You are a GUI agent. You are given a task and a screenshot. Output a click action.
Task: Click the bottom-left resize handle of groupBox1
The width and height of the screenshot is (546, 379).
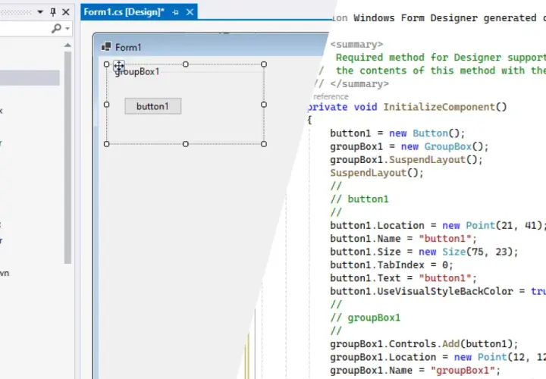pos(107,144)
